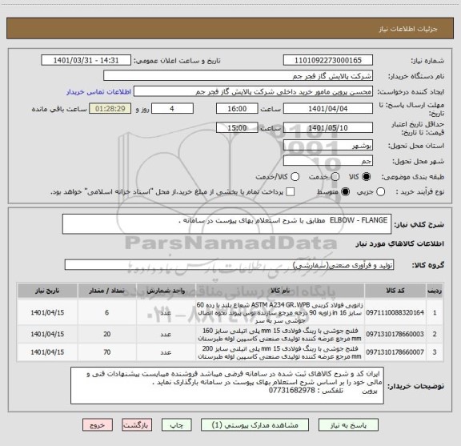Select the جزیی purchase type radio

380,192
